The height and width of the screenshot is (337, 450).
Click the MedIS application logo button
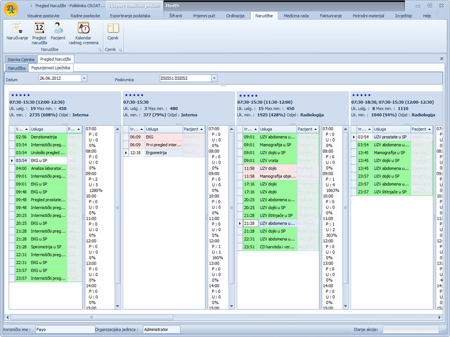click(11, 7)
